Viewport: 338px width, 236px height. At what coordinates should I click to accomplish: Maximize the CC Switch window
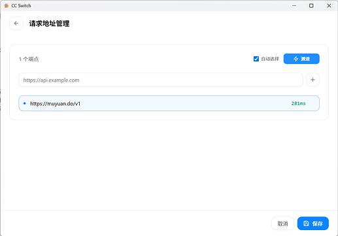pos(311,6)
